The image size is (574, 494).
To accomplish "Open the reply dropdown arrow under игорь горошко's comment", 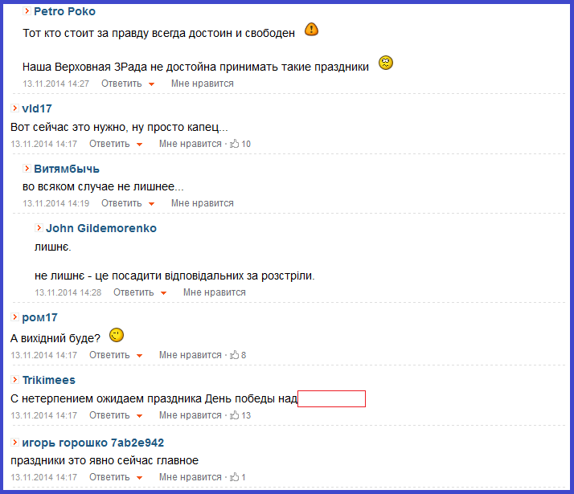I will 139,478.
